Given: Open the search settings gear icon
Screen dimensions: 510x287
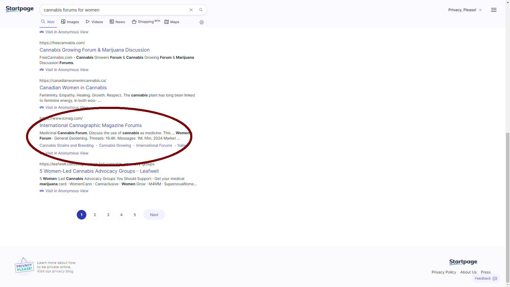Looking at the screenshot, I should click(202, 22).
